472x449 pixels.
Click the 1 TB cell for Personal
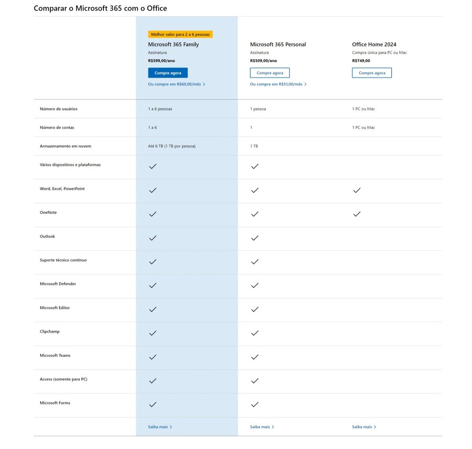[254, 146]
